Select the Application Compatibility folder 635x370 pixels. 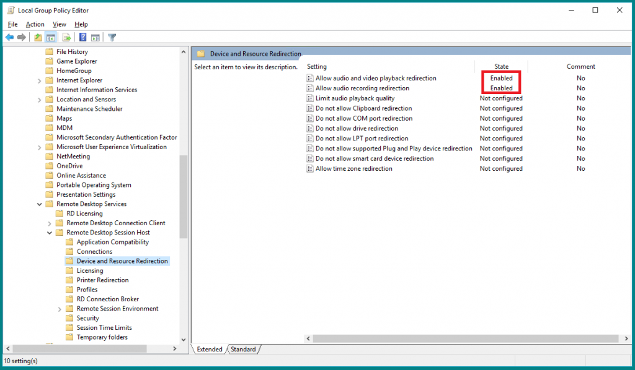(113, 242)
